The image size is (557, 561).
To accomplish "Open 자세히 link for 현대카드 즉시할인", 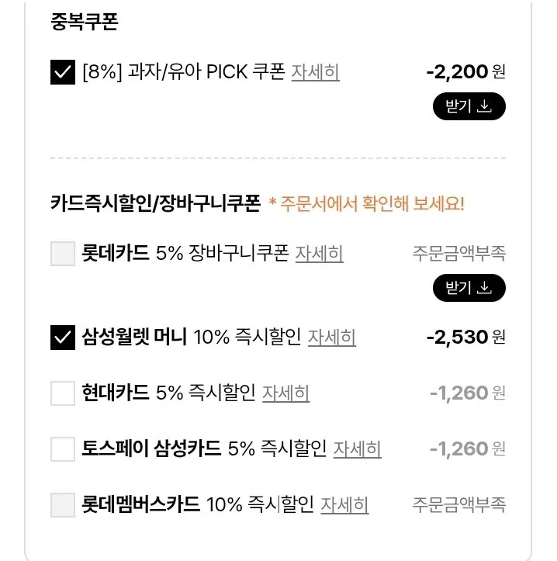I will [285, 393].
